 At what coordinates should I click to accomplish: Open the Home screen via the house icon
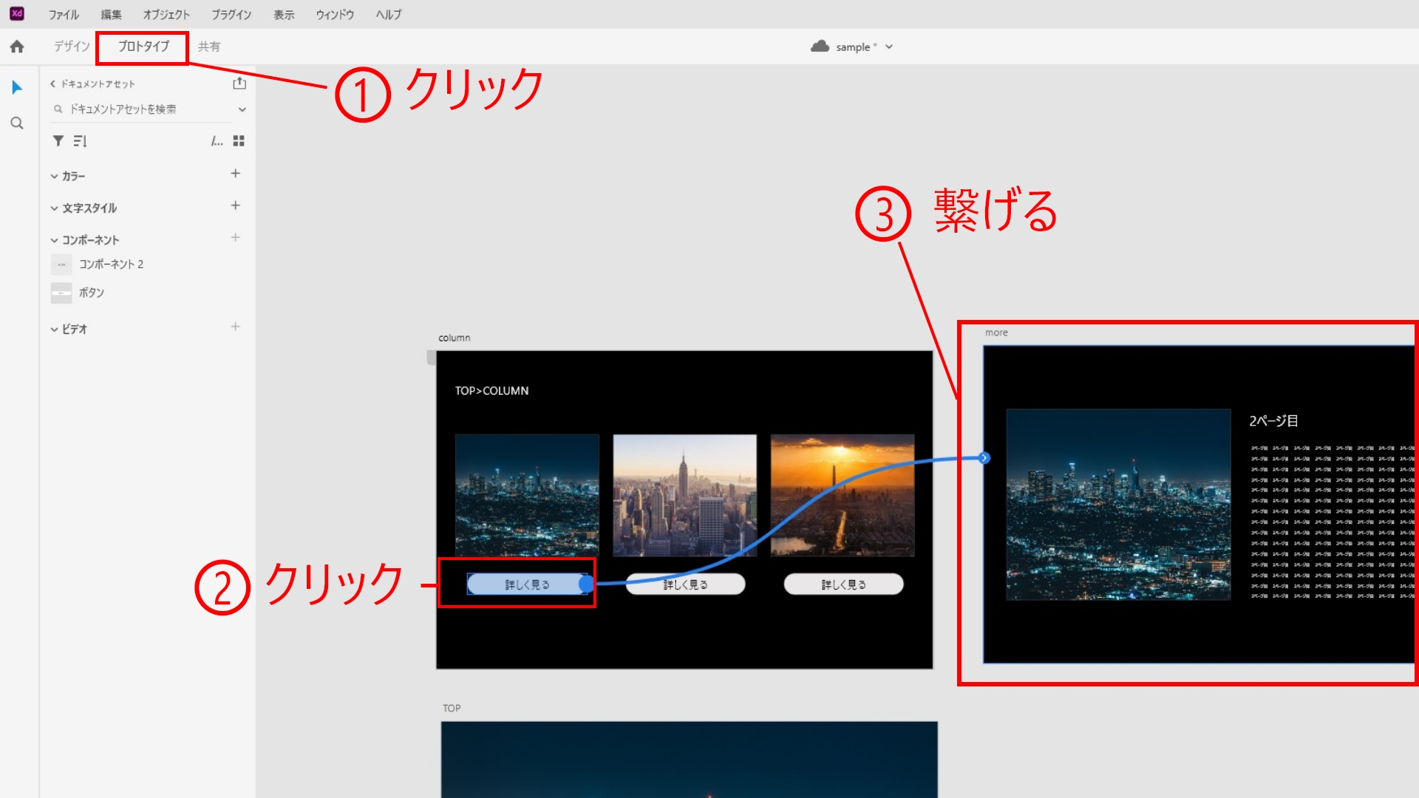[16, 46]
